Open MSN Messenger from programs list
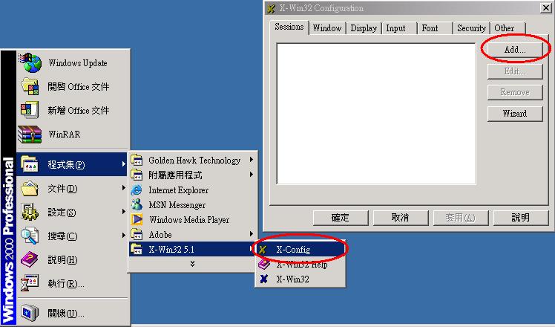The image size is (555, 327). coord(137,205)
